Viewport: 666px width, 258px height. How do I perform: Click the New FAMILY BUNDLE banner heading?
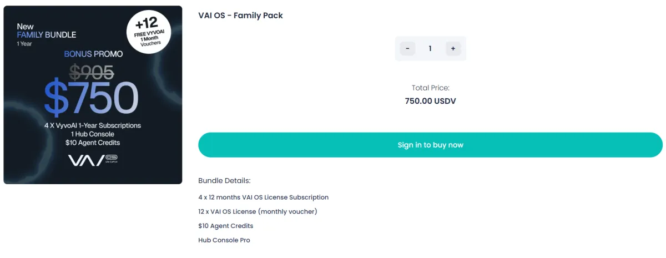[x=46, y=31]
